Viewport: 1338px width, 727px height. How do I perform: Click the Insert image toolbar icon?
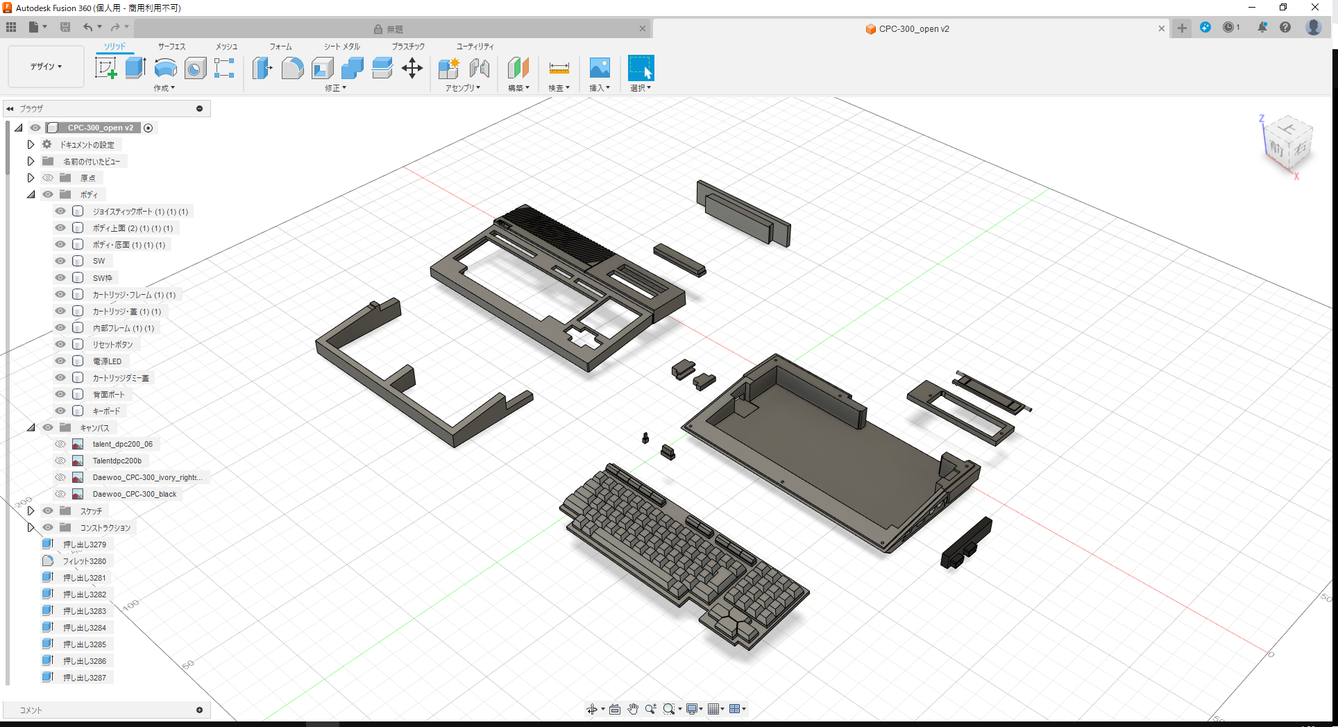(x=598, y=69)
